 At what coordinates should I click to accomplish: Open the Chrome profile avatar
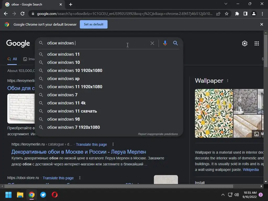click(x=254, y=14)
